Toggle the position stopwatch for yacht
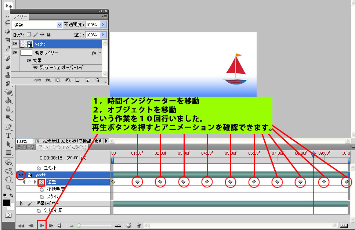 pyautogui.click(x=42, y=182)
